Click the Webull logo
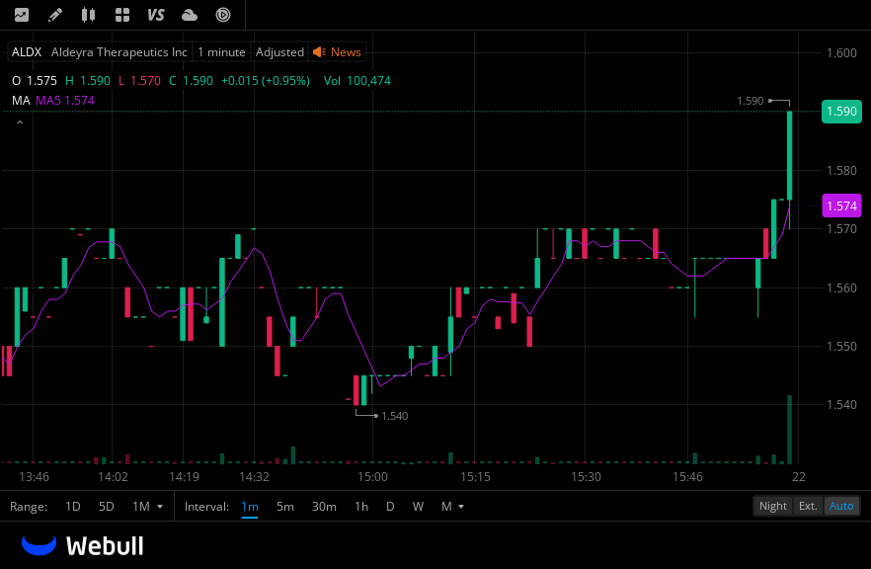 [83, 545]
